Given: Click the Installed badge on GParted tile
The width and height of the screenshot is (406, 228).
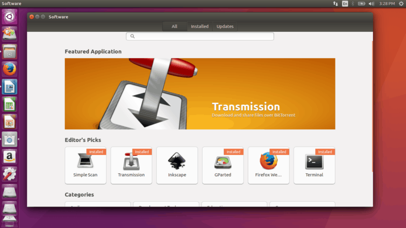Looking at the screenshot, I should pyautogui.click(x=233, y=151).
